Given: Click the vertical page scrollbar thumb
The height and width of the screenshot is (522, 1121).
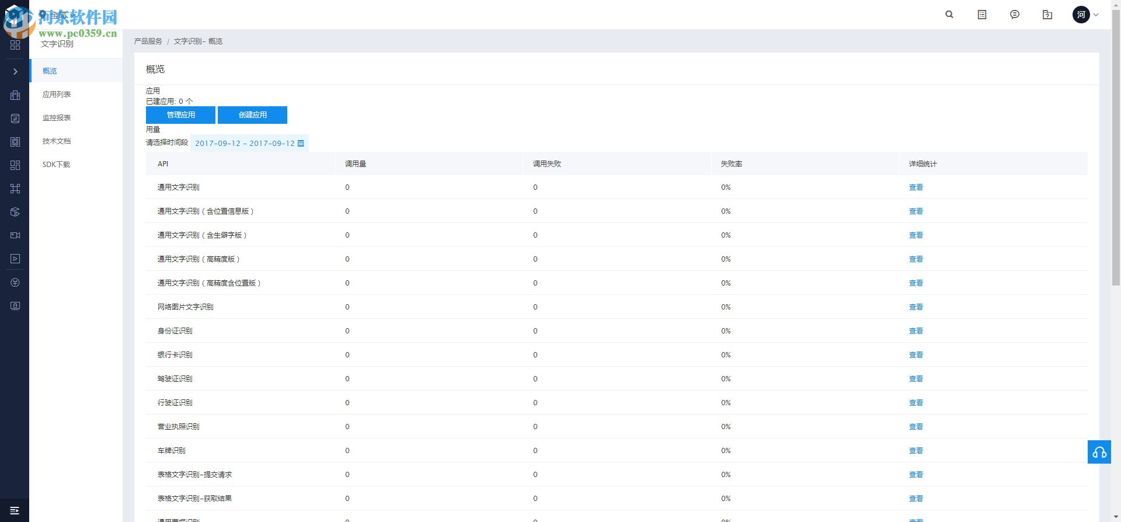Looking at the screenshot, I should click(1116, 146).
